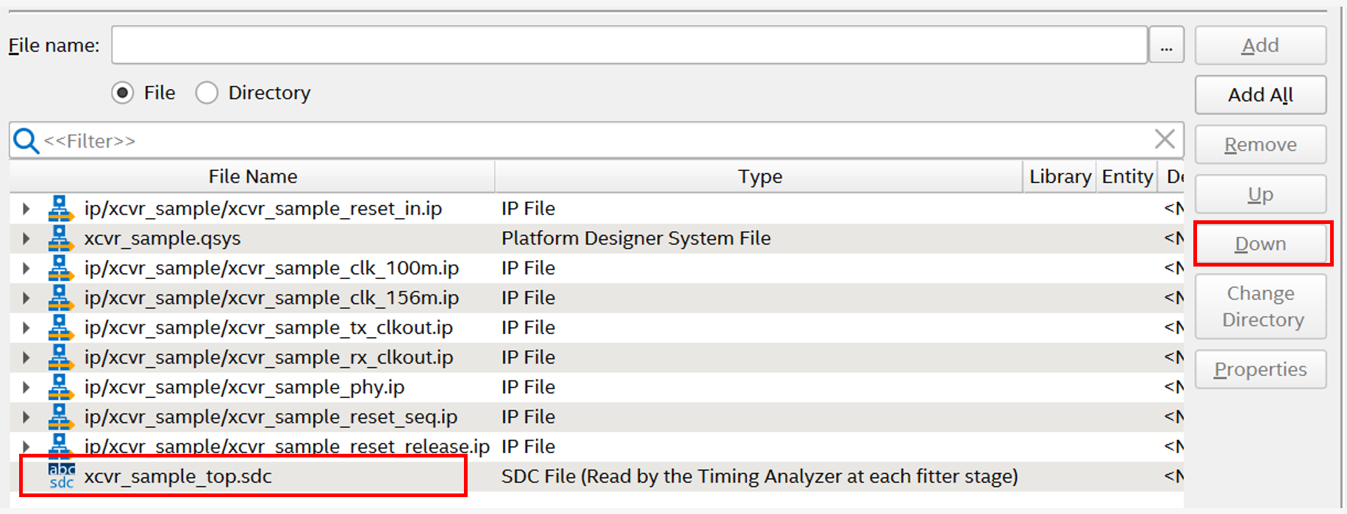Click the xcvr_sample.qsys file icon
Image resolution: width=1347 pixels, height=514 pixels.
click(60, 239)
